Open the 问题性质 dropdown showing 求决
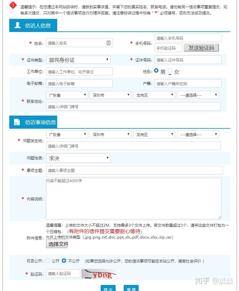239x291 pixels. click(78, 158)
